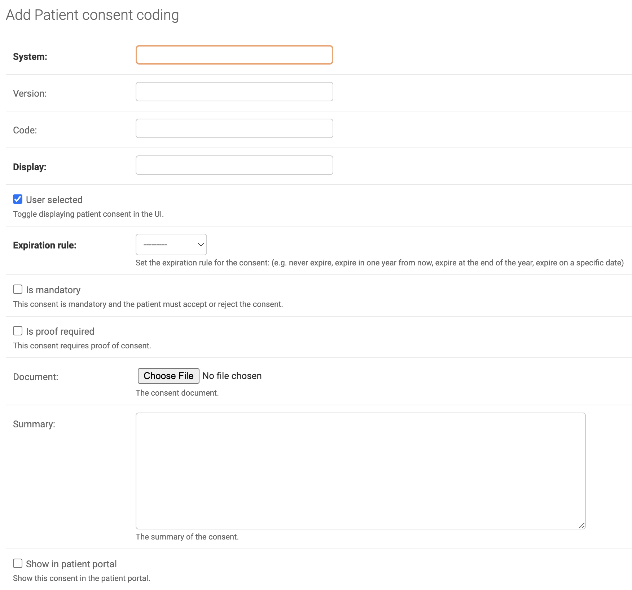Select the Display input field
Viewport: 632px width, 590px height.
234,165
